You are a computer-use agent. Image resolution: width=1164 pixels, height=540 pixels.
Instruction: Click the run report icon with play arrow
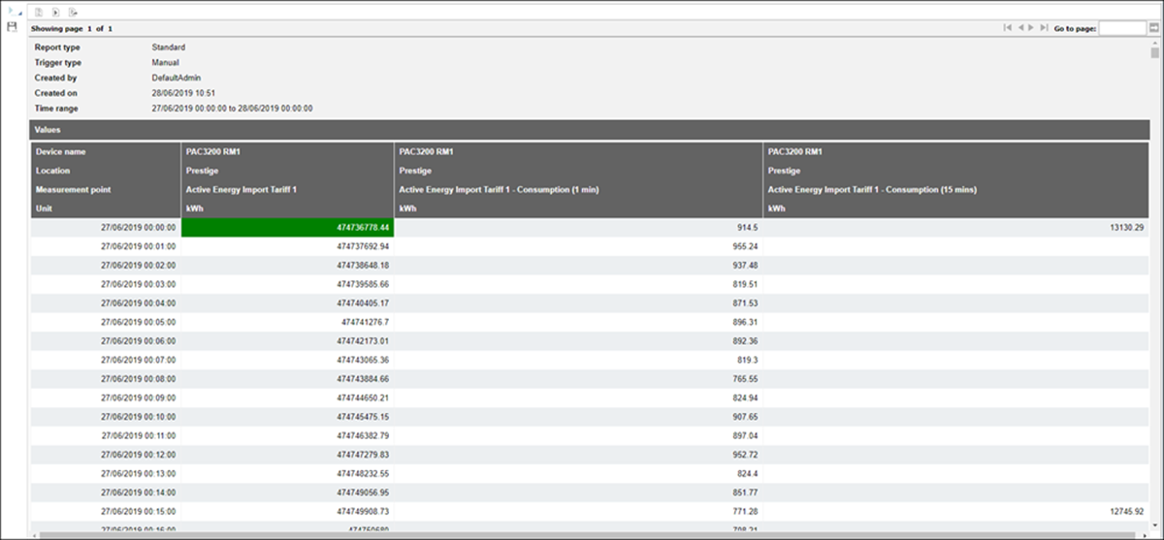[x=55, y=13]
